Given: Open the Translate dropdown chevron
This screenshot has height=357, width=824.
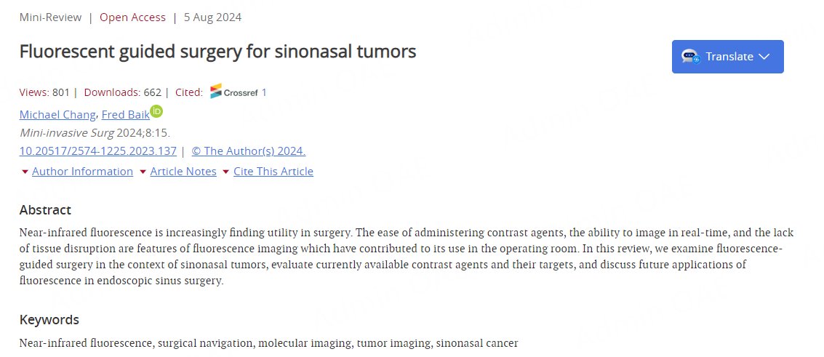Looking at the screenshot, I should coord(764,57).
